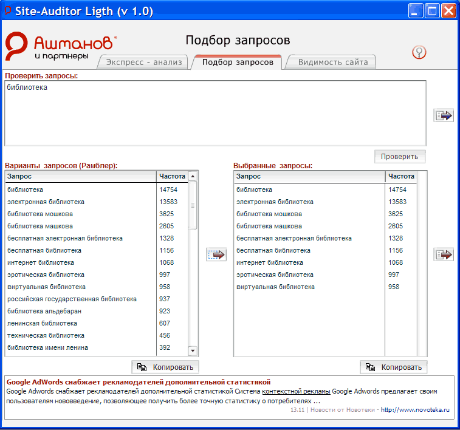460x430 pixels.
Task: Click frequency value 607 in the variants list
Action: click(165, 323)
